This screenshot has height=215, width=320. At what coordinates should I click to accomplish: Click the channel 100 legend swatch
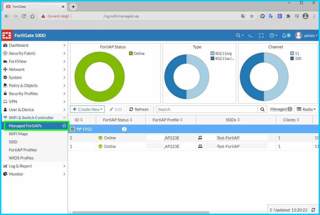pos(292,58)
